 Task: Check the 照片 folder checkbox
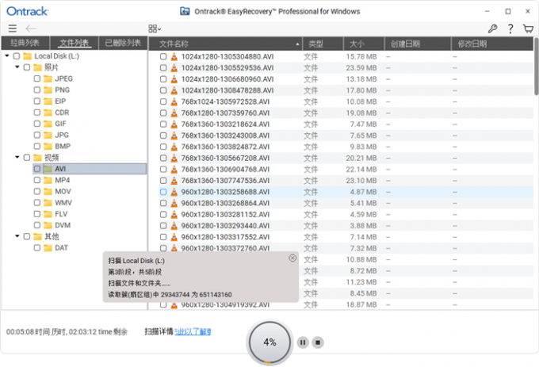(x=27, y=67)
